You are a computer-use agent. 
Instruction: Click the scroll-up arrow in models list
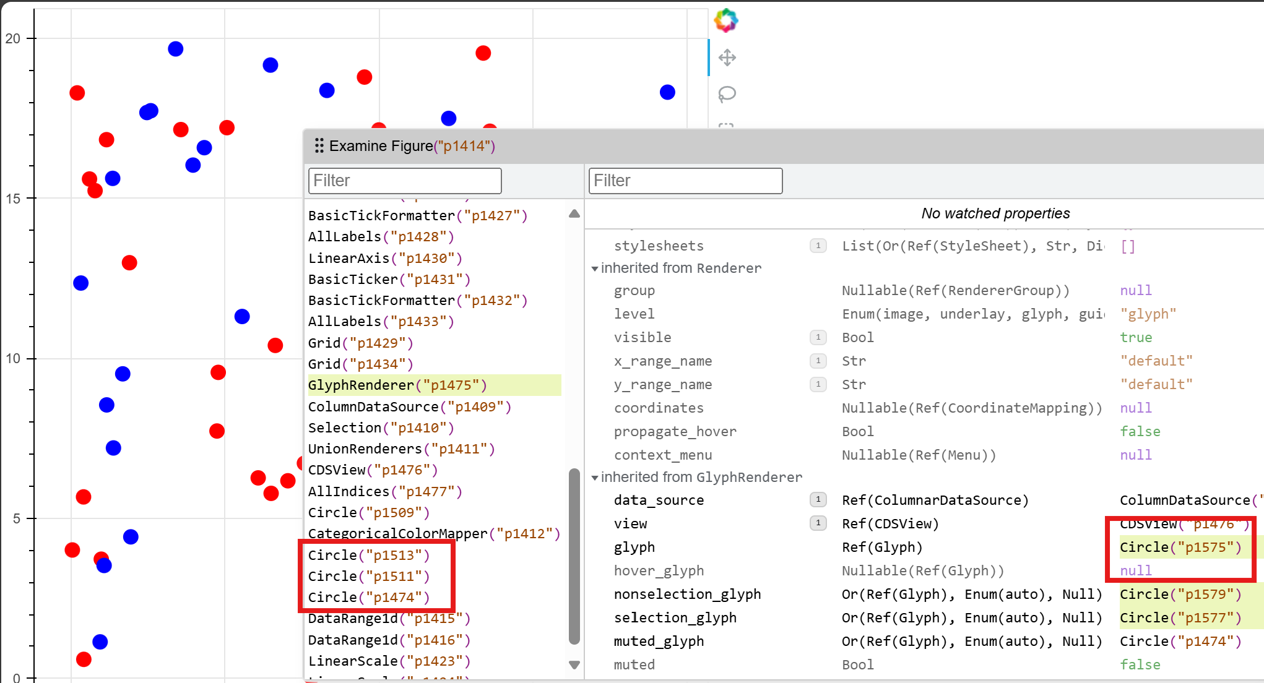click(x=574, y=214)
